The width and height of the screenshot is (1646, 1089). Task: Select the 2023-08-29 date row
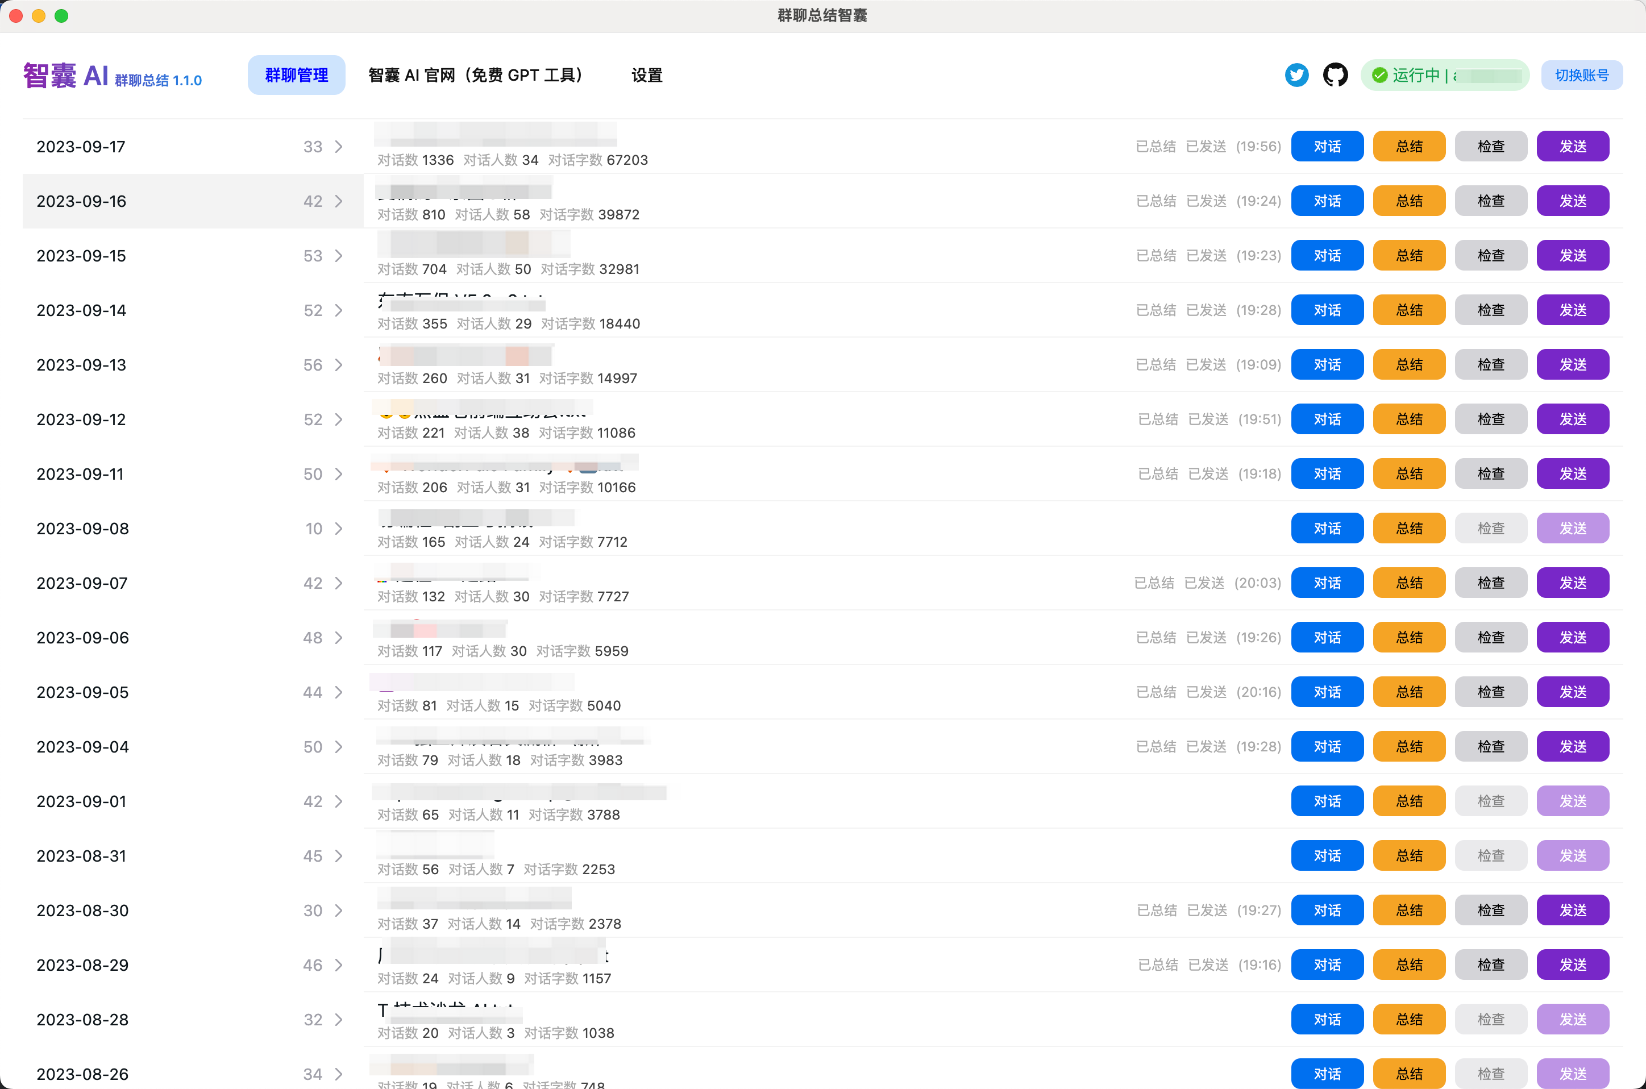193,965
